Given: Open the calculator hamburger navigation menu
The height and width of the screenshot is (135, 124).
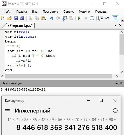Looking at the screenshot, I should click(x=7, y=111).
